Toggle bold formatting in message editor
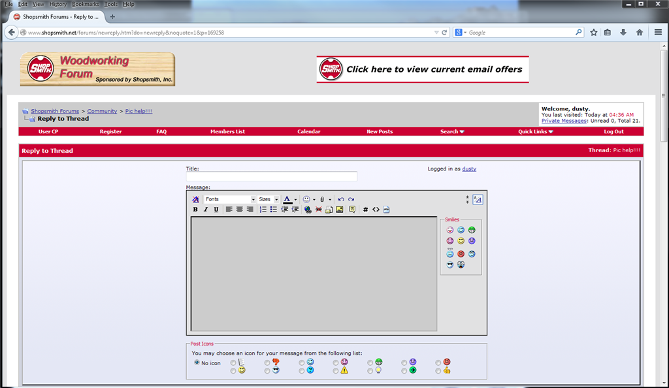The image size is (669, 388). tap(195, 209)
